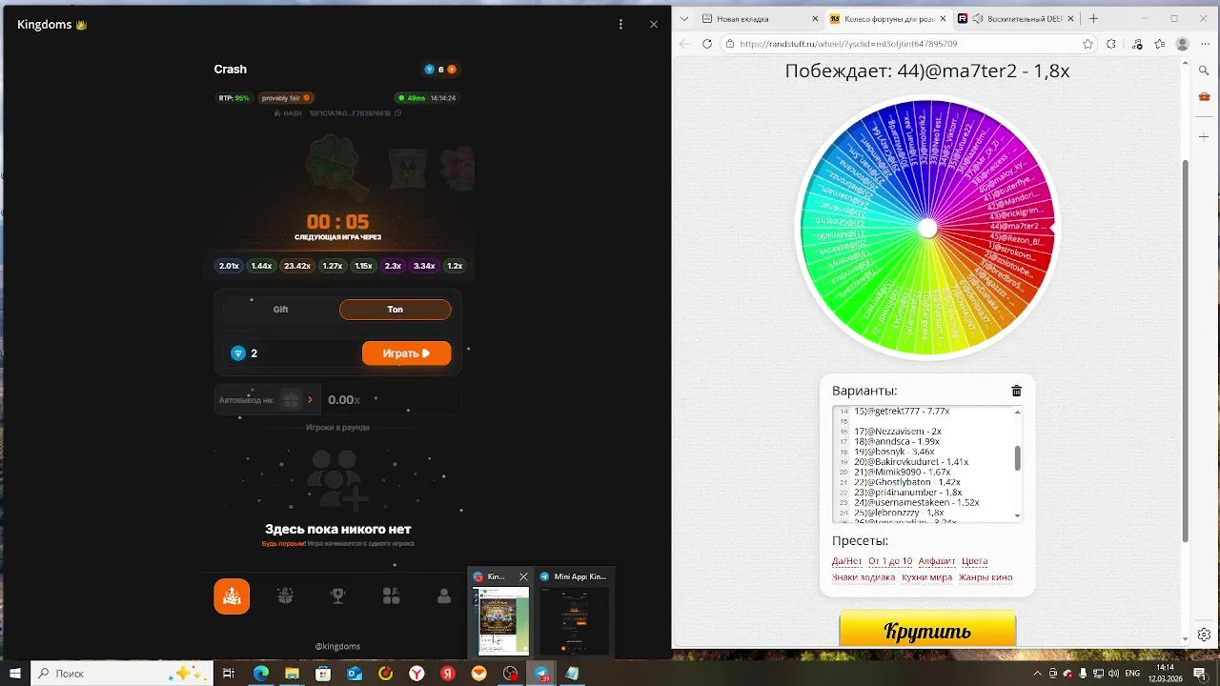Open a new browser tab
This screenshot has height=686, width=1220.
click(1093, 18)
